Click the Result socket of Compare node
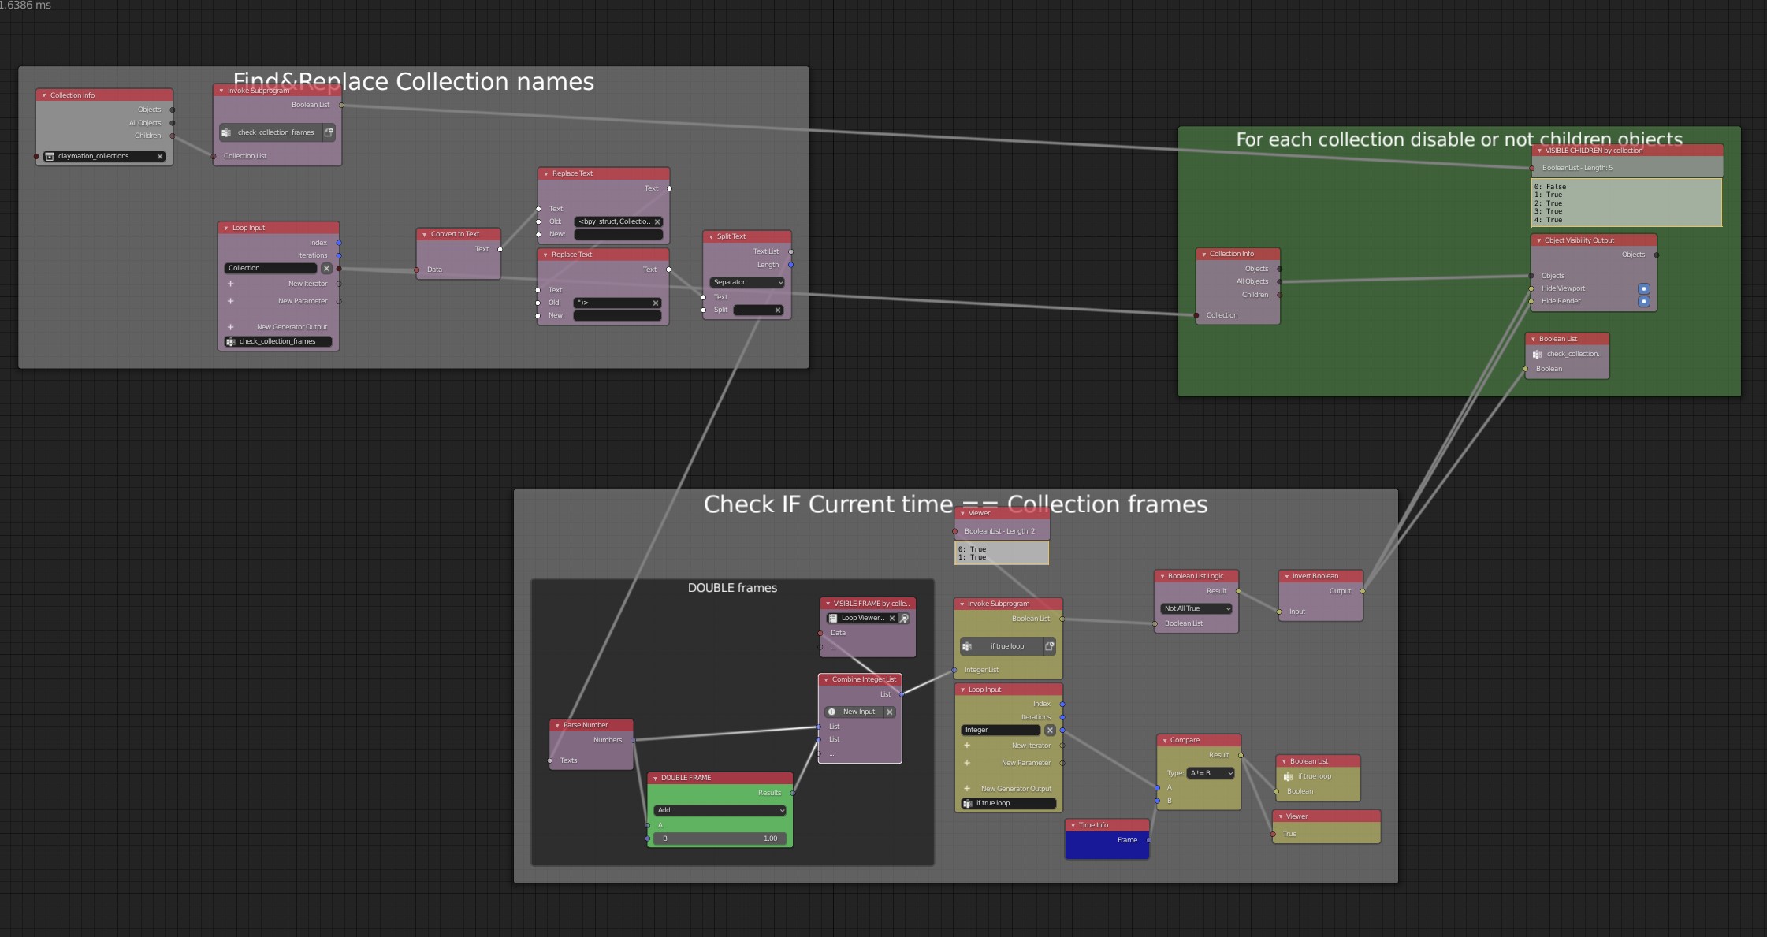Viewport: 1767px width, 937px height. 1241,755
